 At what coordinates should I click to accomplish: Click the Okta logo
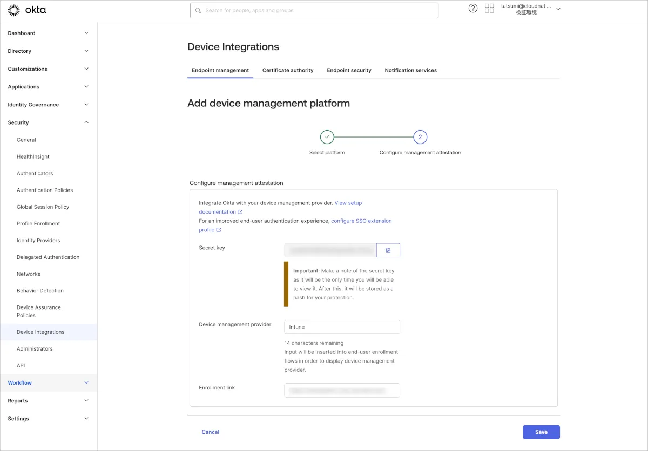27,10
